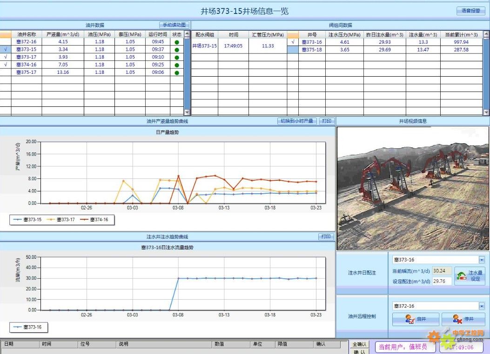Check the selection box for 塞375-18

(293, 50)
